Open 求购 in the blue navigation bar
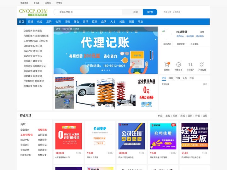Image resolution: width=227 pixels, height=170 pixels. (49, 22)
